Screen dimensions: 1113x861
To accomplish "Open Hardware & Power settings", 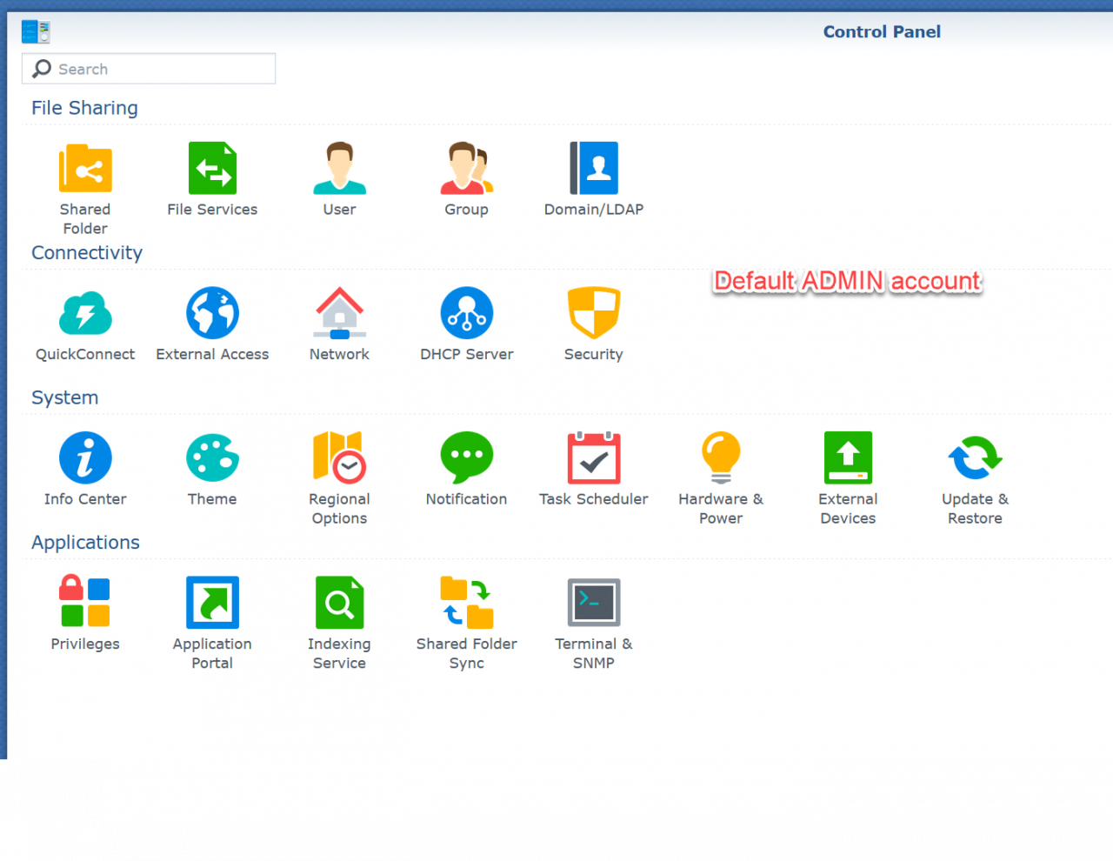I will point(721,458).
